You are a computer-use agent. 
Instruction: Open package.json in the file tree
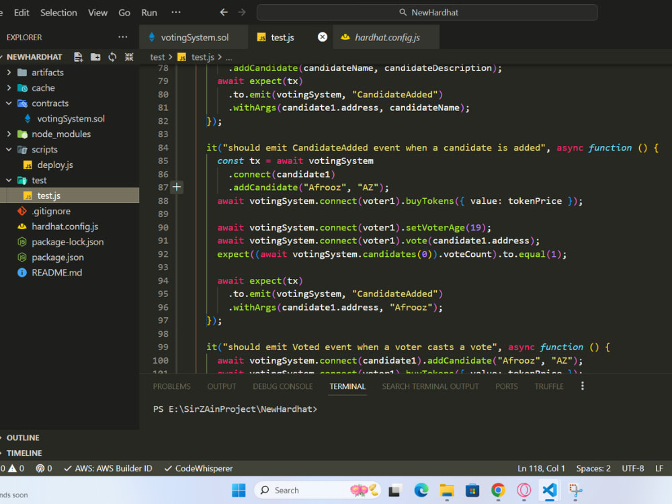(57, 257)
